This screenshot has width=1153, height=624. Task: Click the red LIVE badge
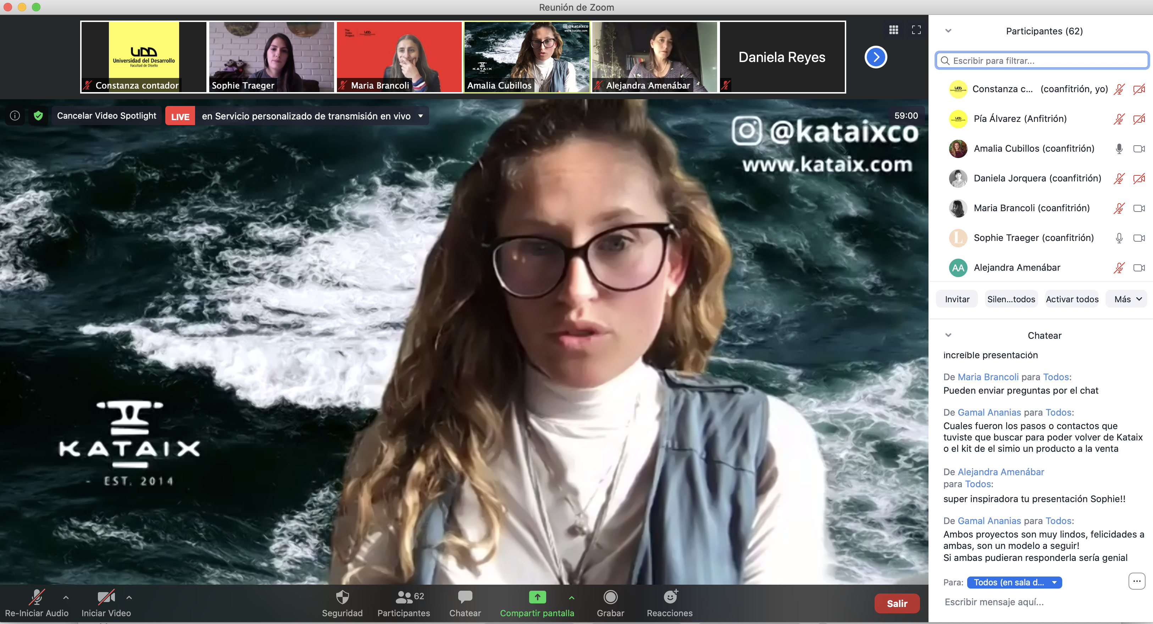180,116
